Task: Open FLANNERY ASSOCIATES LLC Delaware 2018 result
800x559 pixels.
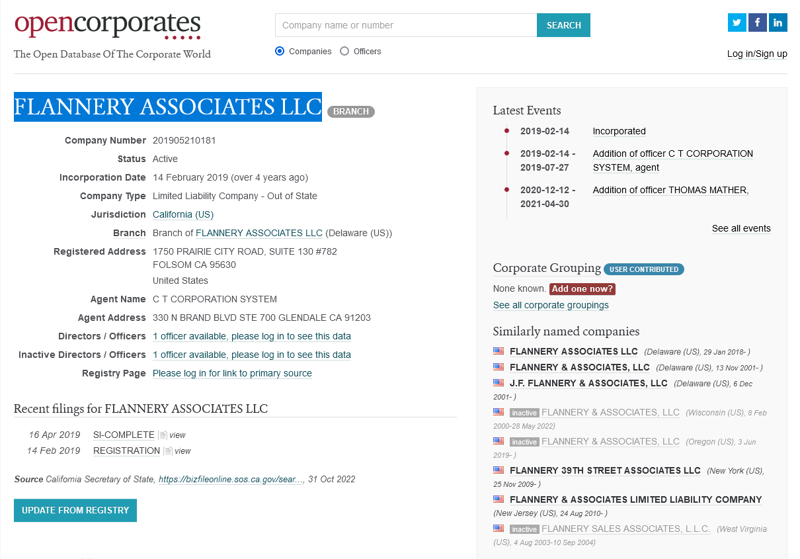Action: tap(574, 351)
